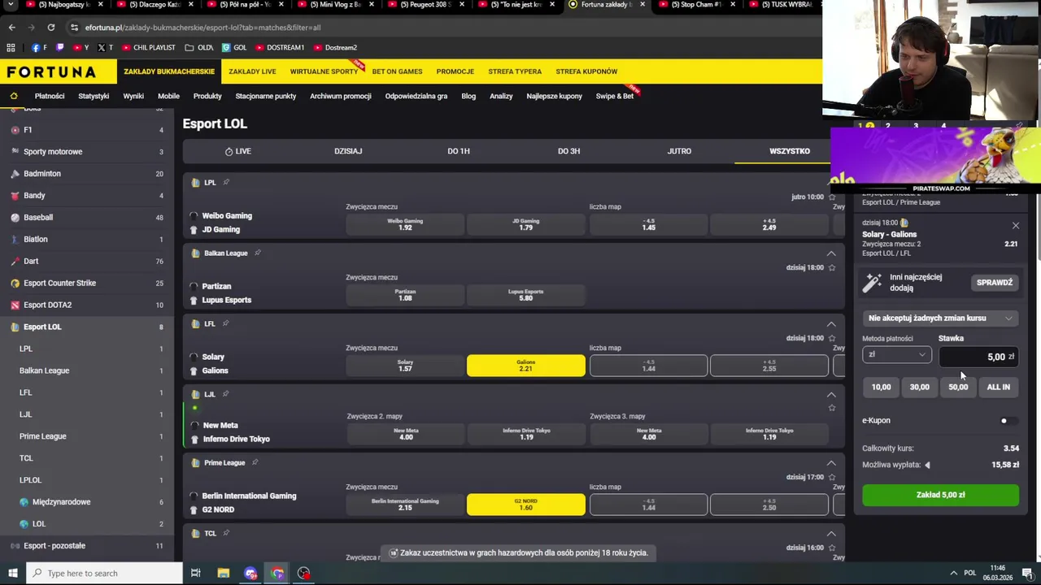
Task: Select Solary 1.57 odds
Action: pos(405,366)
